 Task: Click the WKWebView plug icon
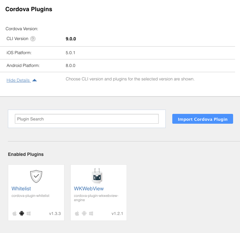pyautogui.click(x=97, y=176)
